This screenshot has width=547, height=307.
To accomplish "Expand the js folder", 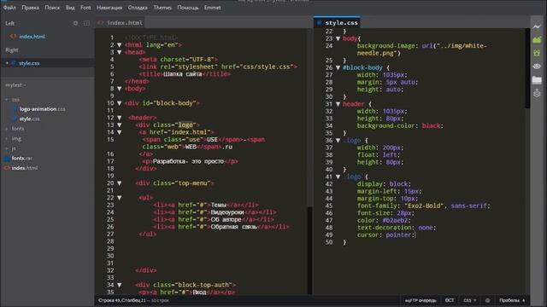I will pyautogui.click(x=7, y=148).
